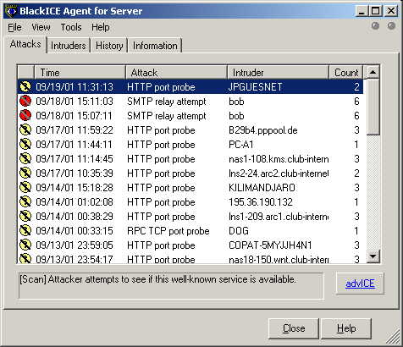Image resolution: width=403 pixels, height=347 pixels.
Task: Click yellow icon of KILIMANDJARO row
Action: (25, 187)
